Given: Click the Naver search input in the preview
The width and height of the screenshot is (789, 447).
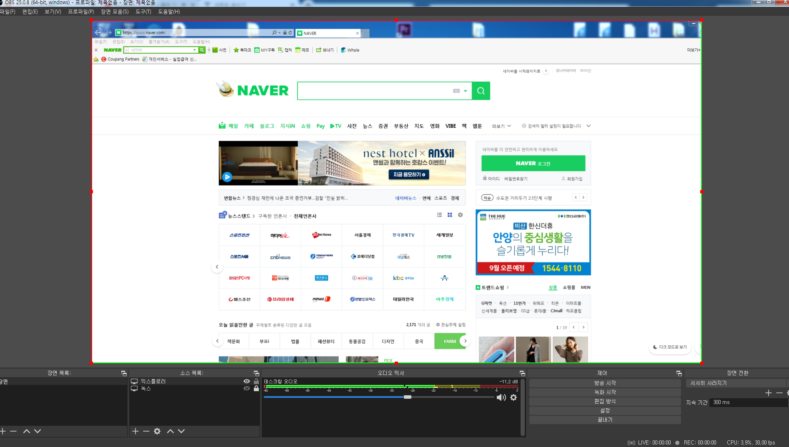Looking at the screenshot, I should tap(375, 91).
